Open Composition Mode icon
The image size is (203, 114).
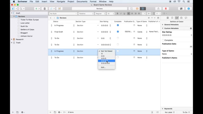click(x=181, y=9)
